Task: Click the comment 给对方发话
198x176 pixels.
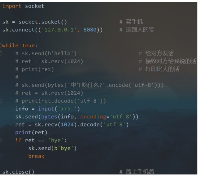Action: click(x=159, y=53)
